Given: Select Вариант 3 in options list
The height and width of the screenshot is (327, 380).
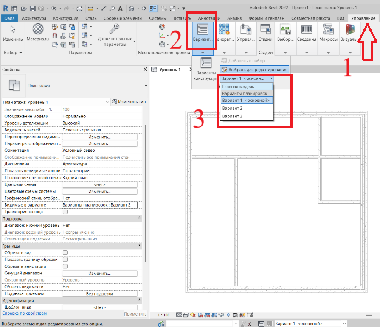Looking at the screenshot, I should (x=247, y=116).
